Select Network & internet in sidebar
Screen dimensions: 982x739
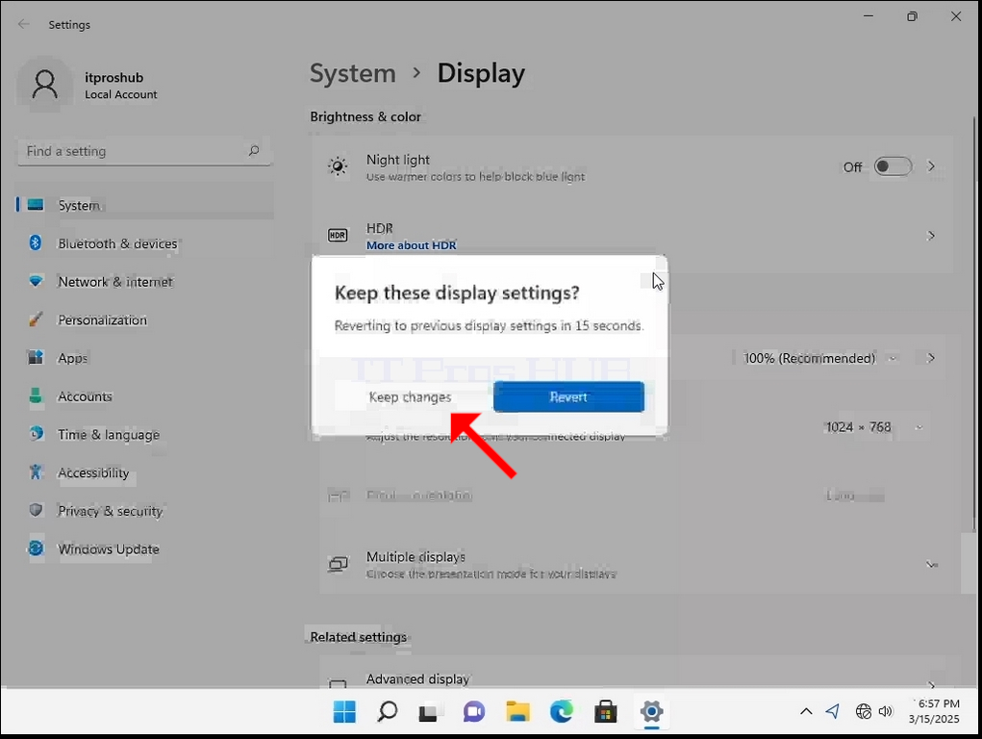(145, 281)
